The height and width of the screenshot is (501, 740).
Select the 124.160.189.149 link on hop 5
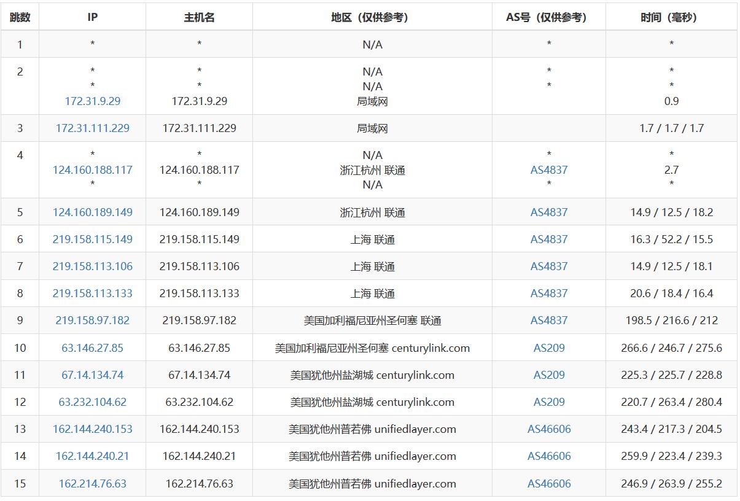(x=91, y=212)
